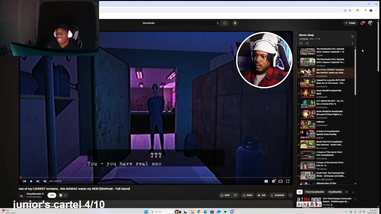Enter fullscreen mode
Screen dimensions: 381x214
[x=288, y=181]
